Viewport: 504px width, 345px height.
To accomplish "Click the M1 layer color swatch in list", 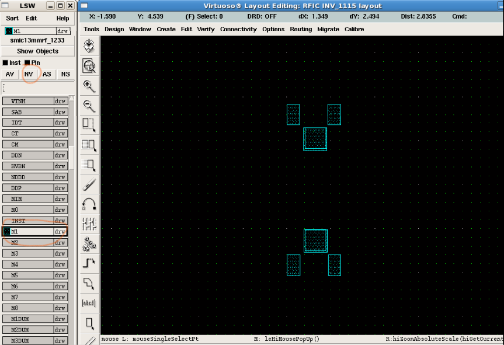I will (x=6, y=231).
